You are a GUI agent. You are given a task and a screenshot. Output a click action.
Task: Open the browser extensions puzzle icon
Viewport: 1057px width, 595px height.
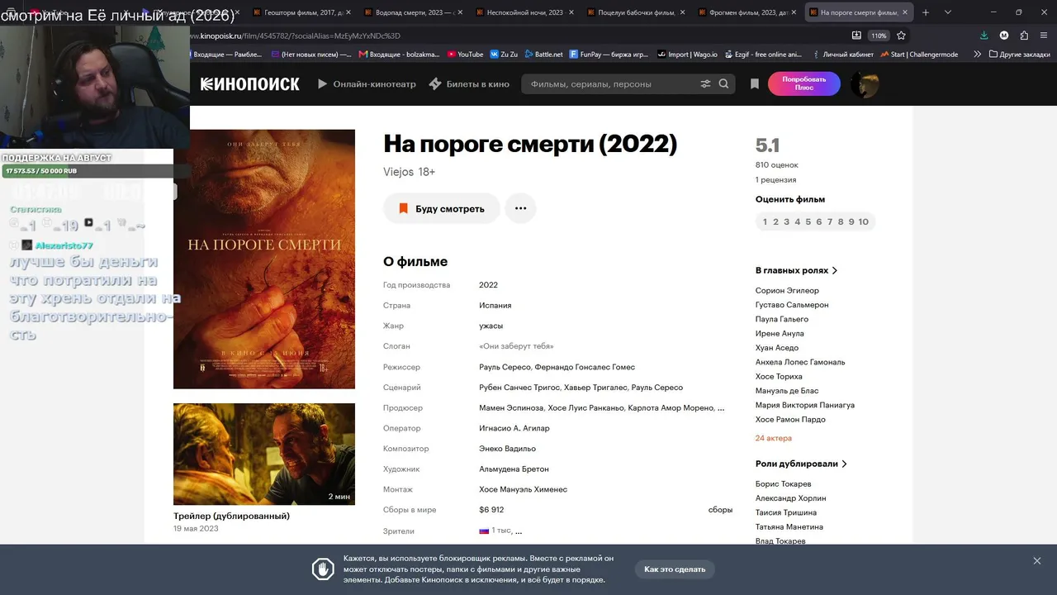click(1024, 36)
